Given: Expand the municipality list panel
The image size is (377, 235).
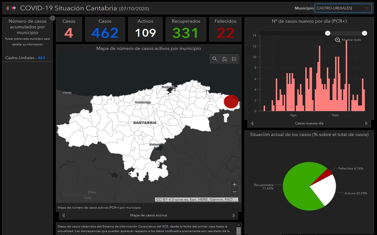Looking at the screenshot, I should coord(52,18).
